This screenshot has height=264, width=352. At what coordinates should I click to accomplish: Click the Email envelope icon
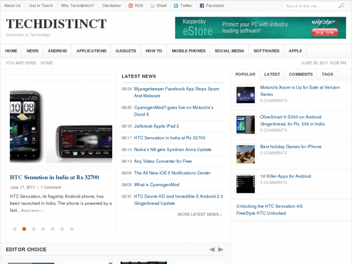tap(153, 6)
